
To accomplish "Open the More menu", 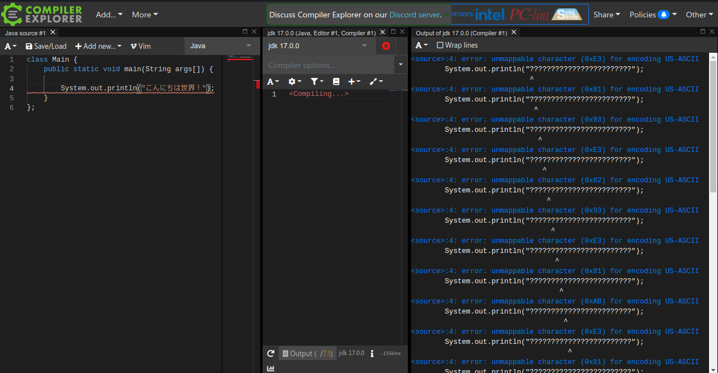I will click(145, 15).
